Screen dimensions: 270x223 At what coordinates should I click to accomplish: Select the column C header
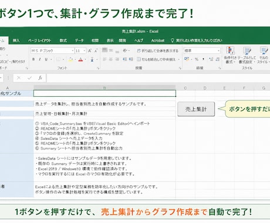[185, 88]
